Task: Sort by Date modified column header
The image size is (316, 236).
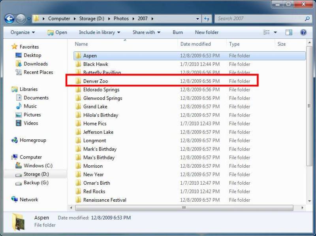Action: point(196,44)
